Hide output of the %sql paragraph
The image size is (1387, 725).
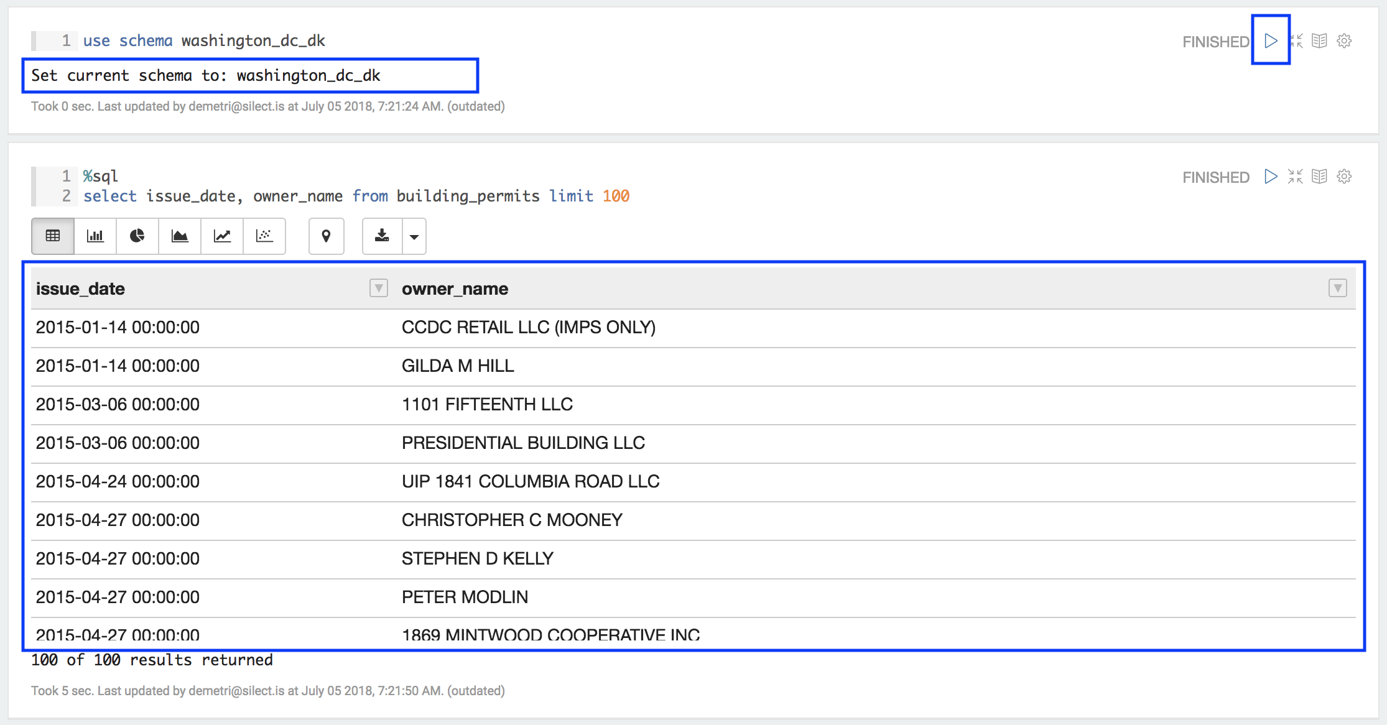pos(1319,177)
